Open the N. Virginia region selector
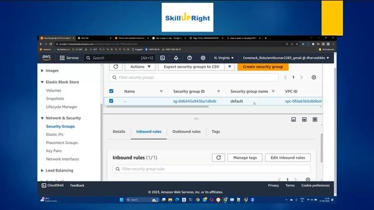The height and width of the screenshot is (210, 374). pos(224,58)
